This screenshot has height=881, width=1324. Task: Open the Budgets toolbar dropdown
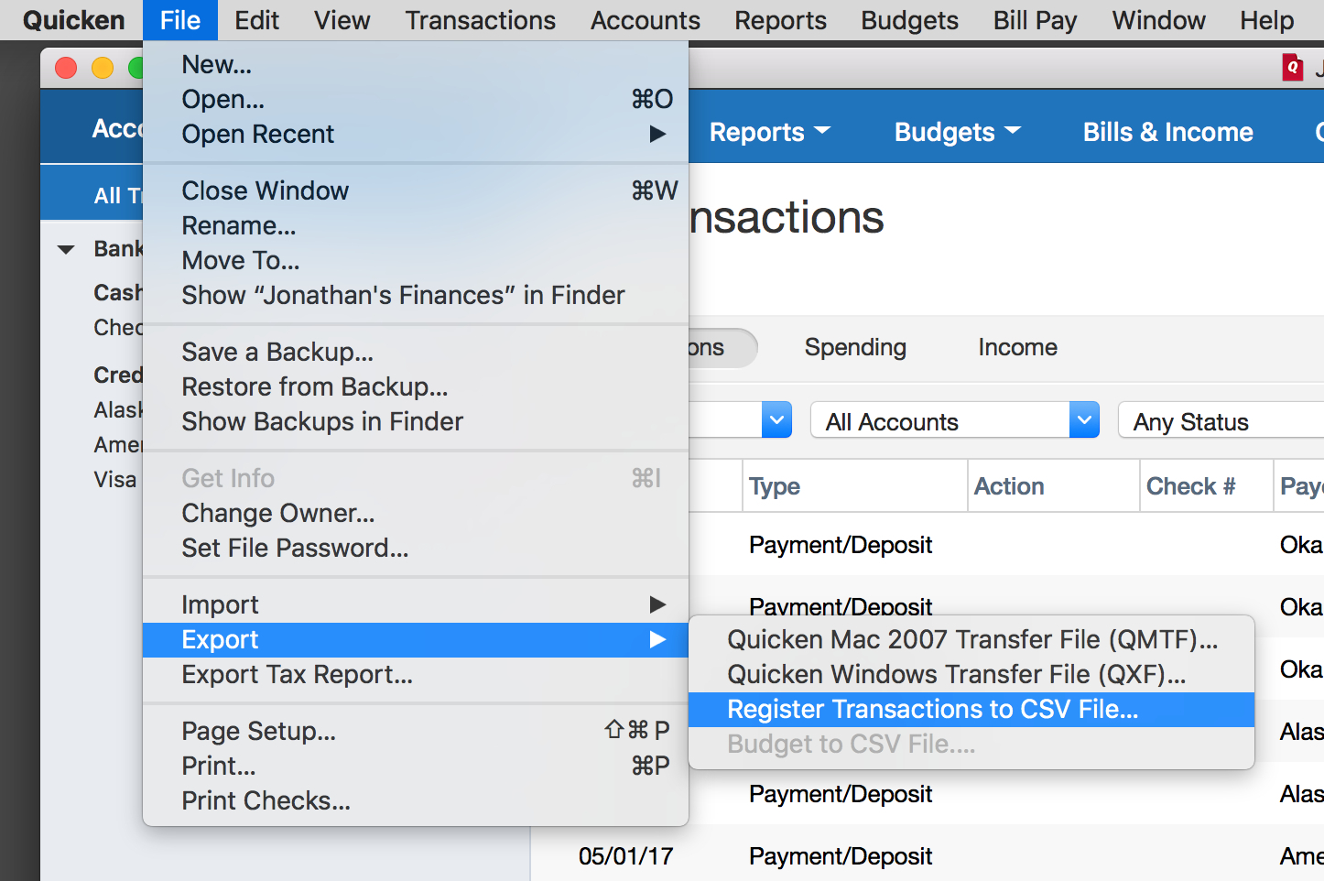pyautogui.click(x=958, y=133)
